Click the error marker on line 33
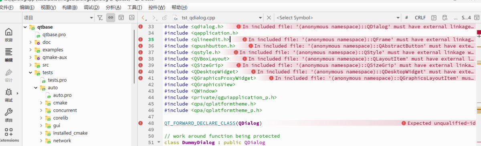The image size is (481, 146). click(x=141, y=27)
